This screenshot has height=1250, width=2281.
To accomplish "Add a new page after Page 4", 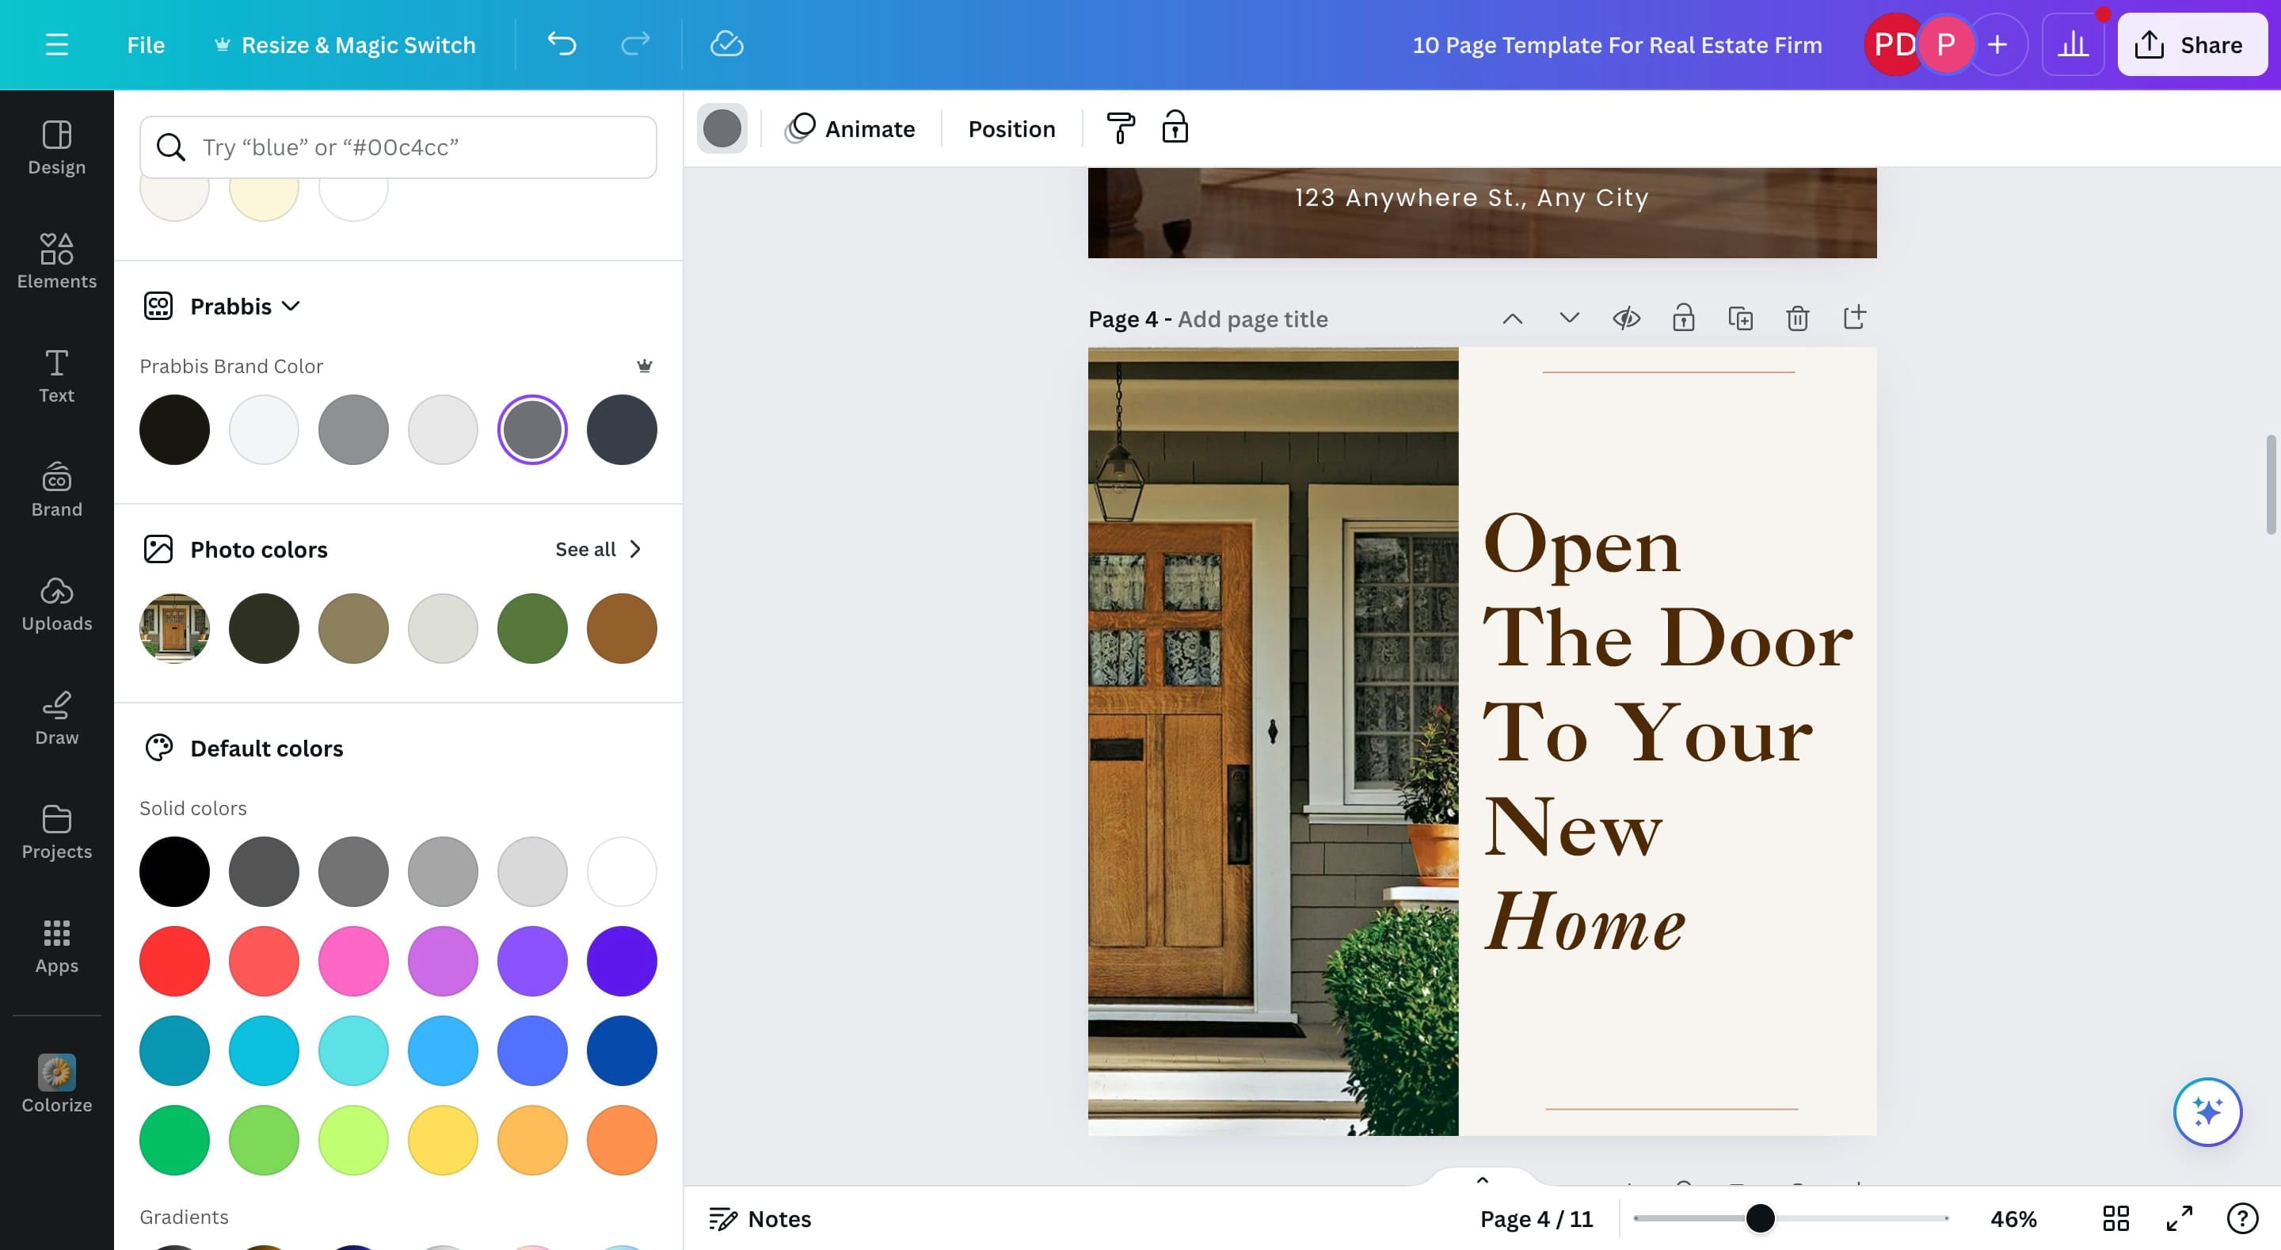I will coord(1854,317).
